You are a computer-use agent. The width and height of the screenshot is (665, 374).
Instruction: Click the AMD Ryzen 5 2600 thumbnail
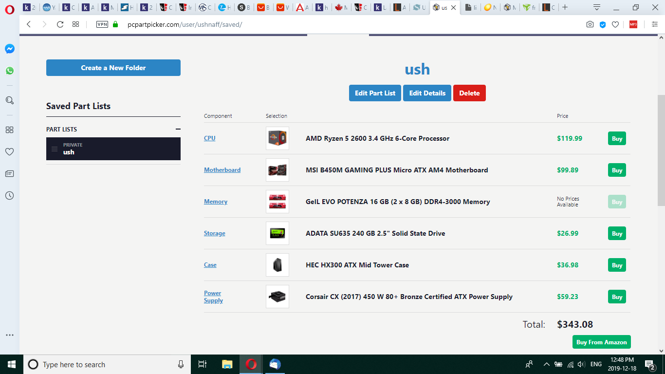(277, 138)
